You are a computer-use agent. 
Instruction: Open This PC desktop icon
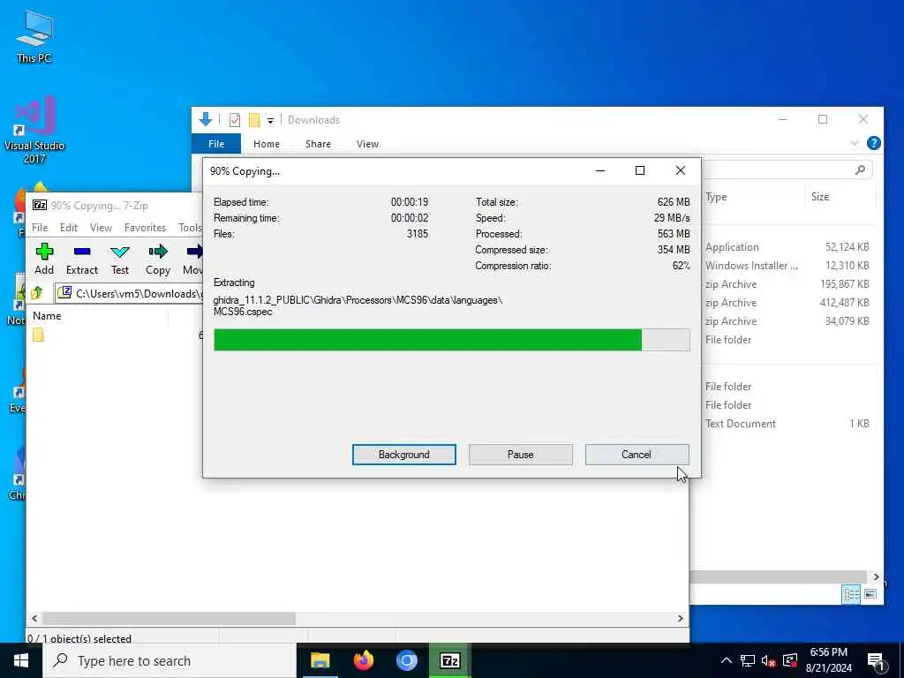click(34, 36)
